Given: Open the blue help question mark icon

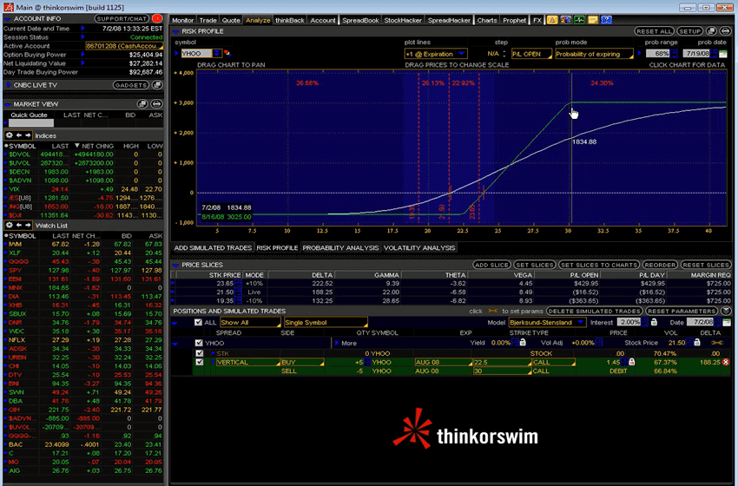Looking at the screenshot, I should (606, 20).
